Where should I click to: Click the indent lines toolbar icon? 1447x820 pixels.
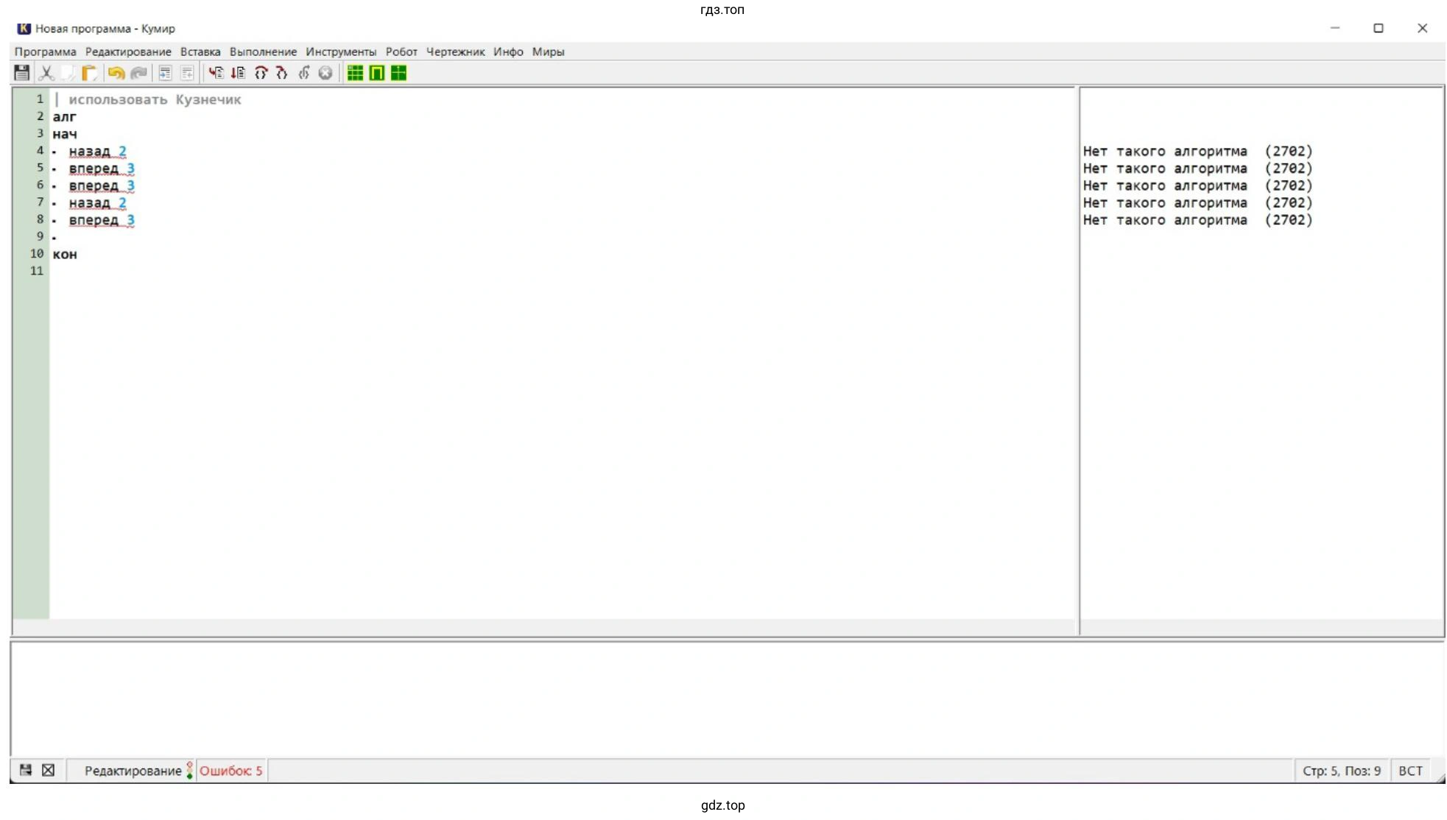tap(165, 73)
